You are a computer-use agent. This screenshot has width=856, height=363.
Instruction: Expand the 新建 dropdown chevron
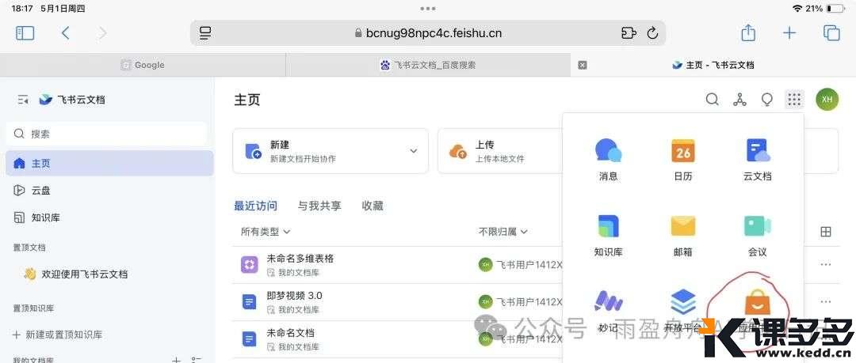[x=413, y=151]
